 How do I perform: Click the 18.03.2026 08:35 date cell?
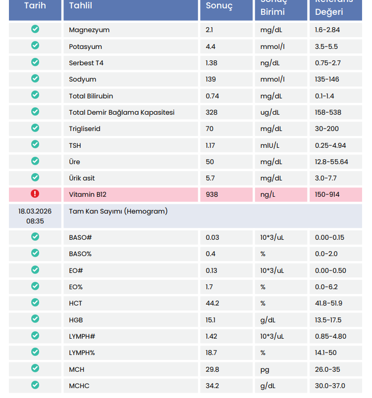pyautogui.click(x=35, y=216)
